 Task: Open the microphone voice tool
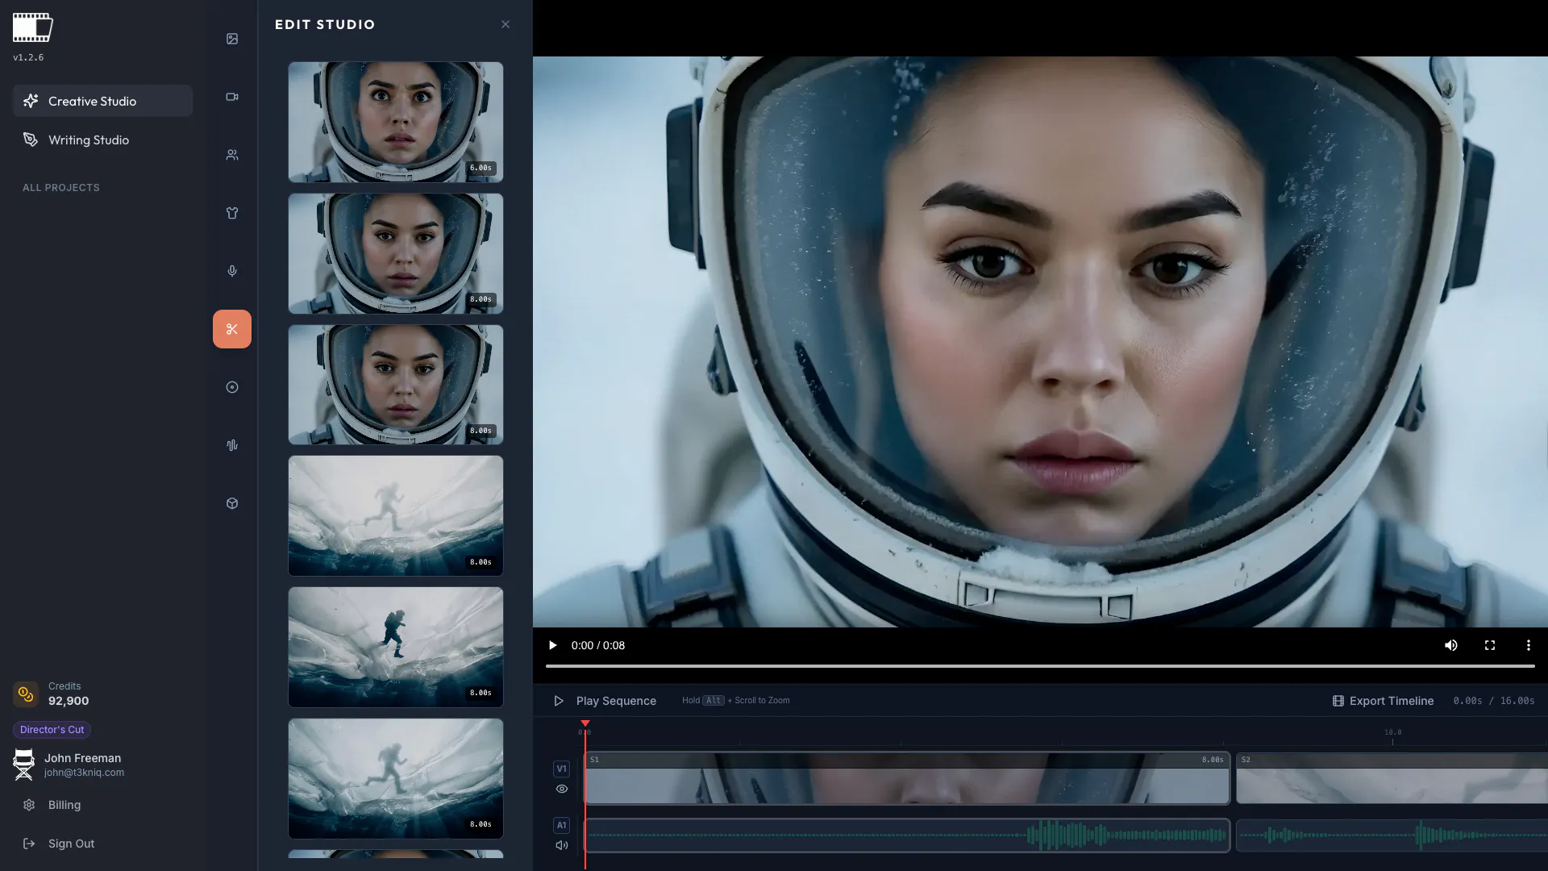click(x=232, y=271)
